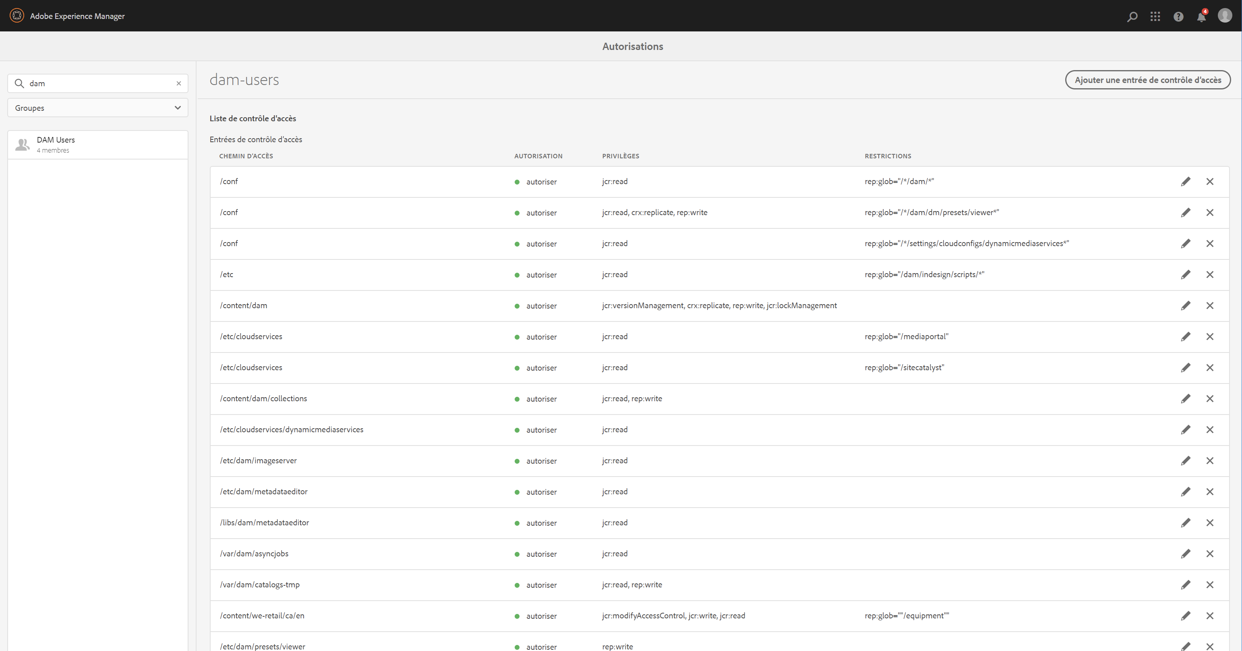Delete the /var/dam/catalogs-tmp entry

[x=1210, y=585]
